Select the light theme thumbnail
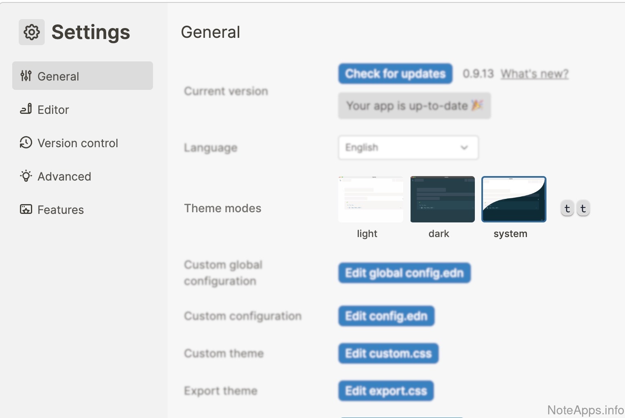The height and width of the screenshot is (418, 625). click(370, 199)
